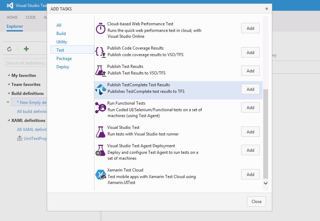The width and height of the screenshot is (320, 221).
Task: Select the Utility task category
Action: [x=62, y=42]
